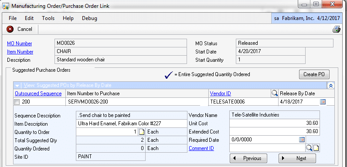The image size is (347, 167).
Task: Go to the Previous suggested PO
Action: coord(248,158)
